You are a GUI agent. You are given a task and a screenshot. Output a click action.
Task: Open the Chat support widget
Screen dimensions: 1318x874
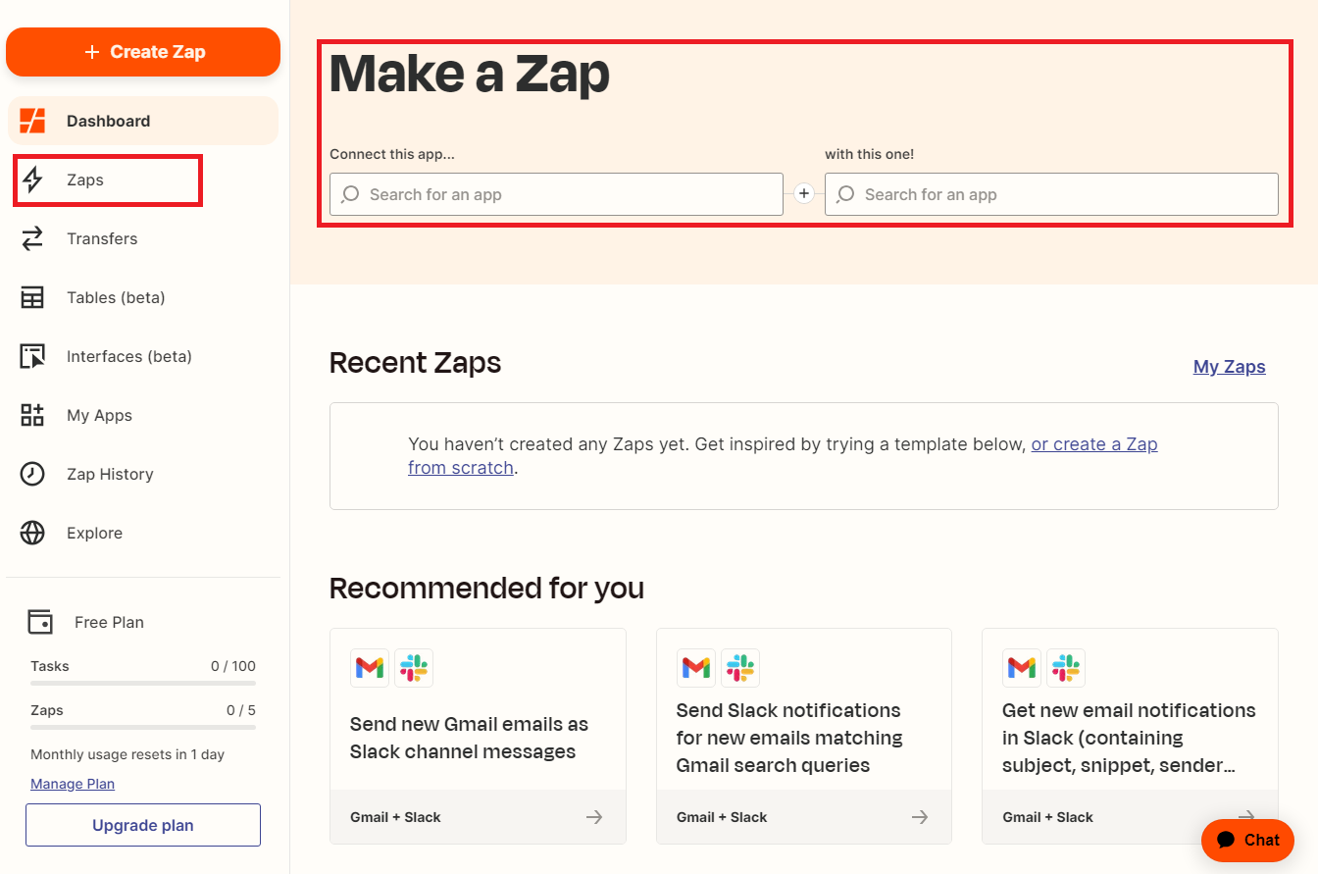click(1247, 840)
